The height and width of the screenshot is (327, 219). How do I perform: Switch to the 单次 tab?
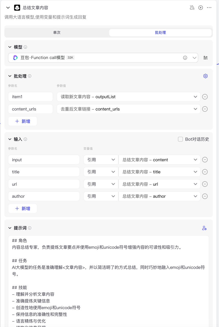tap(57, 32)
